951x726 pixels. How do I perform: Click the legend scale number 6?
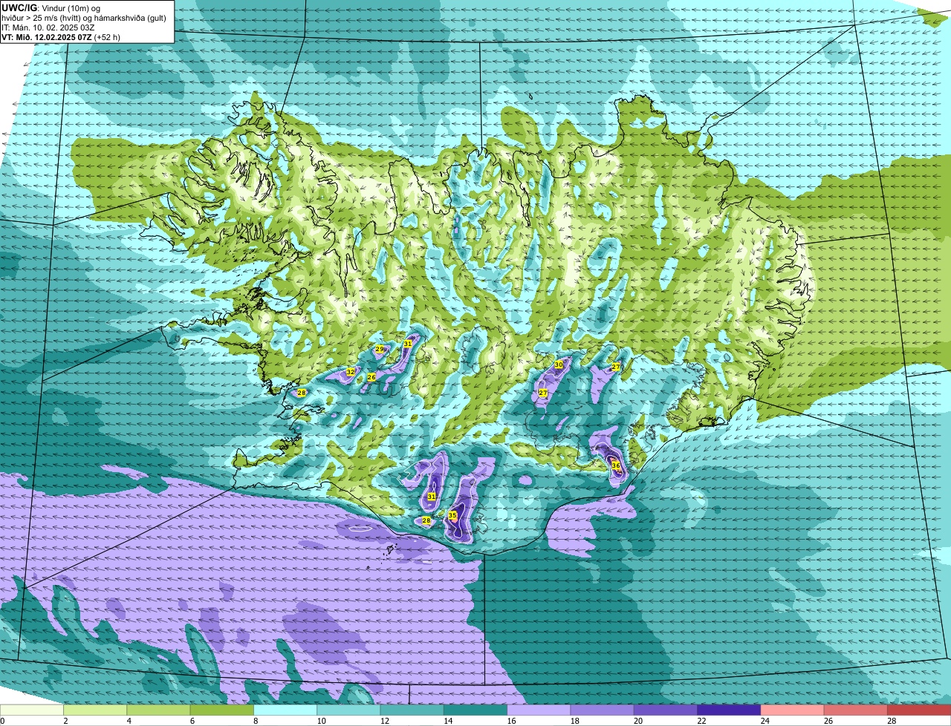192,721
